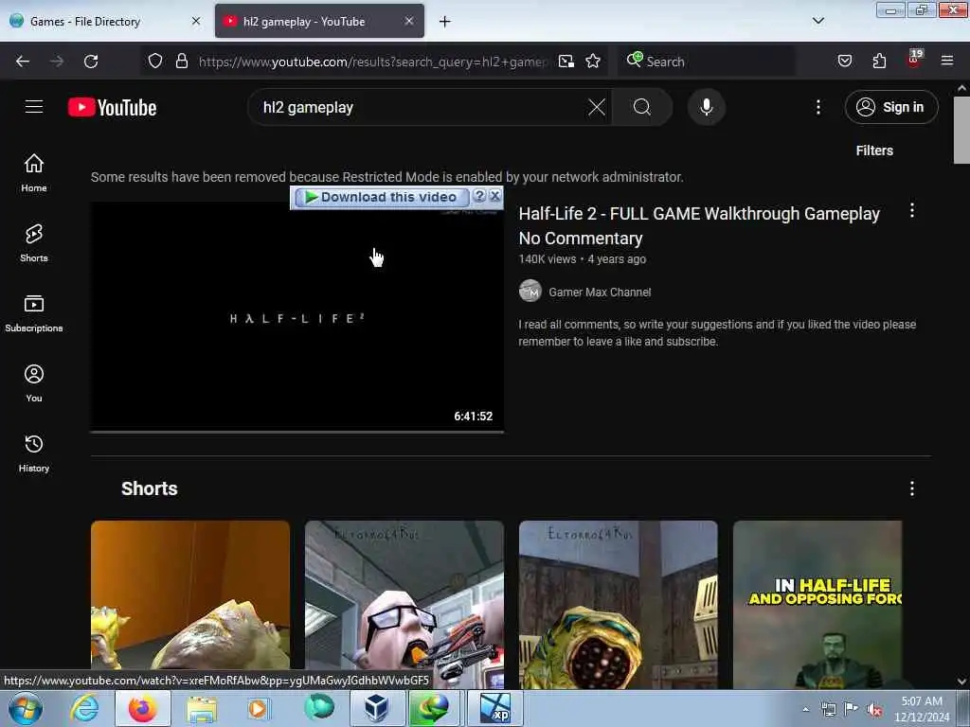The width and height of the screenshot is (970, 727).
Task: Open the XP mode taskbar icon
Action: [x=495, y=708]
